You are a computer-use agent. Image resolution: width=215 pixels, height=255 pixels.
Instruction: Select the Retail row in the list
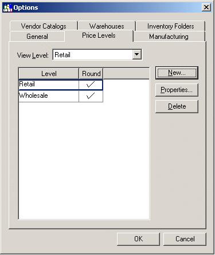click(61, 85)
